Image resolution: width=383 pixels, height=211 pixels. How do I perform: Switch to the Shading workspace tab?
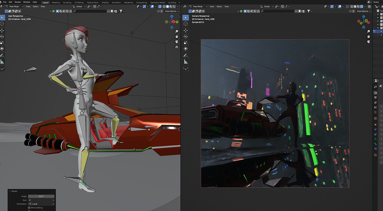(105, 3)
